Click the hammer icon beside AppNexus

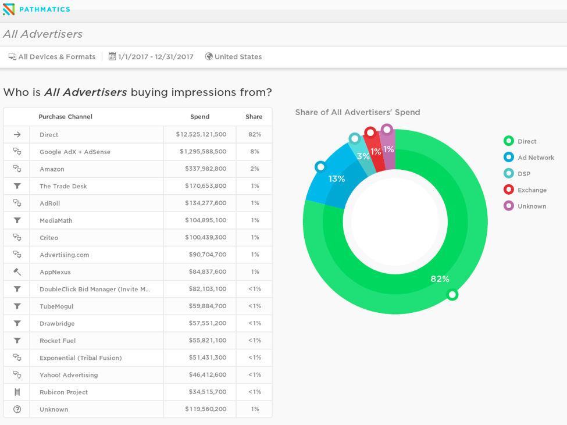(17, 272)
